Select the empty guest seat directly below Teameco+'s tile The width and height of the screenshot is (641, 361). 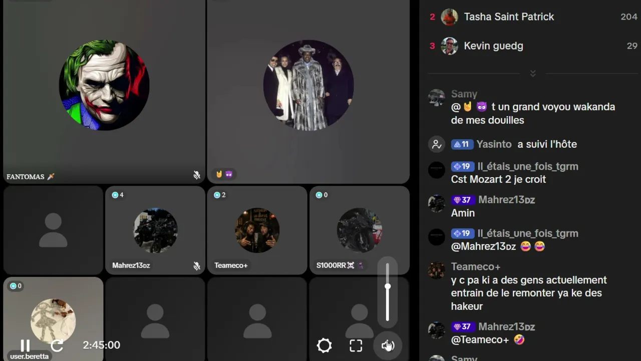pos(257,319)
